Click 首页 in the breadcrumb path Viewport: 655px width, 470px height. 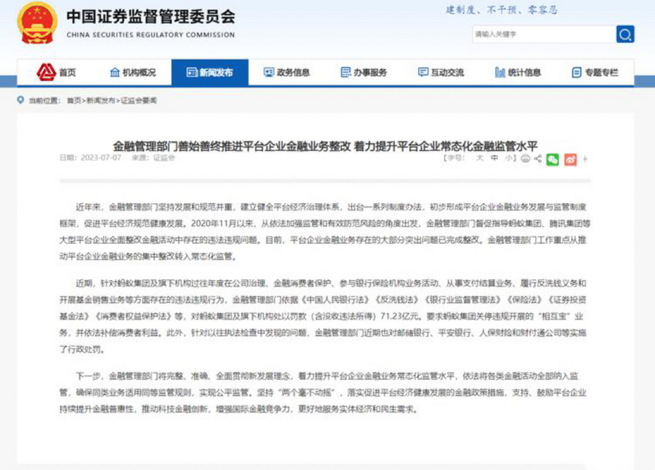tap(74, 101)
